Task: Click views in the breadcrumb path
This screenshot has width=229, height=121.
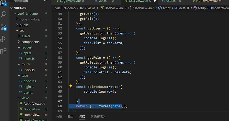Action: pyautogui.click(x=91, y=8)
